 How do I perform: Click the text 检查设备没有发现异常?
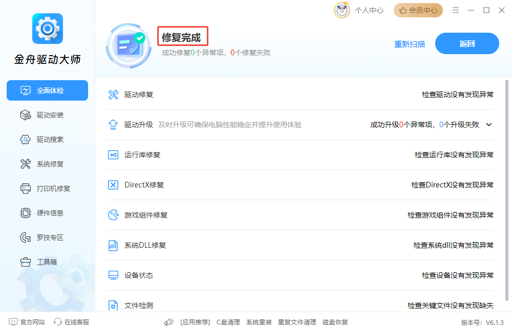coord(457,275)
